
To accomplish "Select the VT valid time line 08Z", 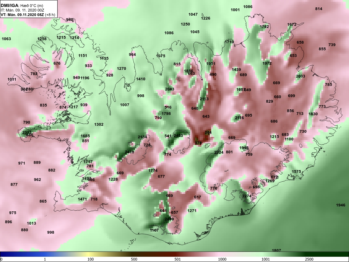I will pos(28,15).
